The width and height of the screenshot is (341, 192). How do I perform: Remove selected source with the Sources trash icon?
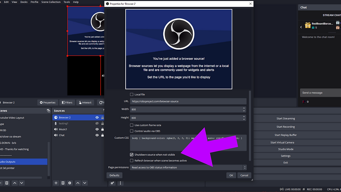pos(63,183)
